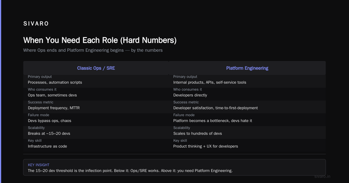
Task: Click the "Platform Engineering" column header
Action: (x=247, y=68)
